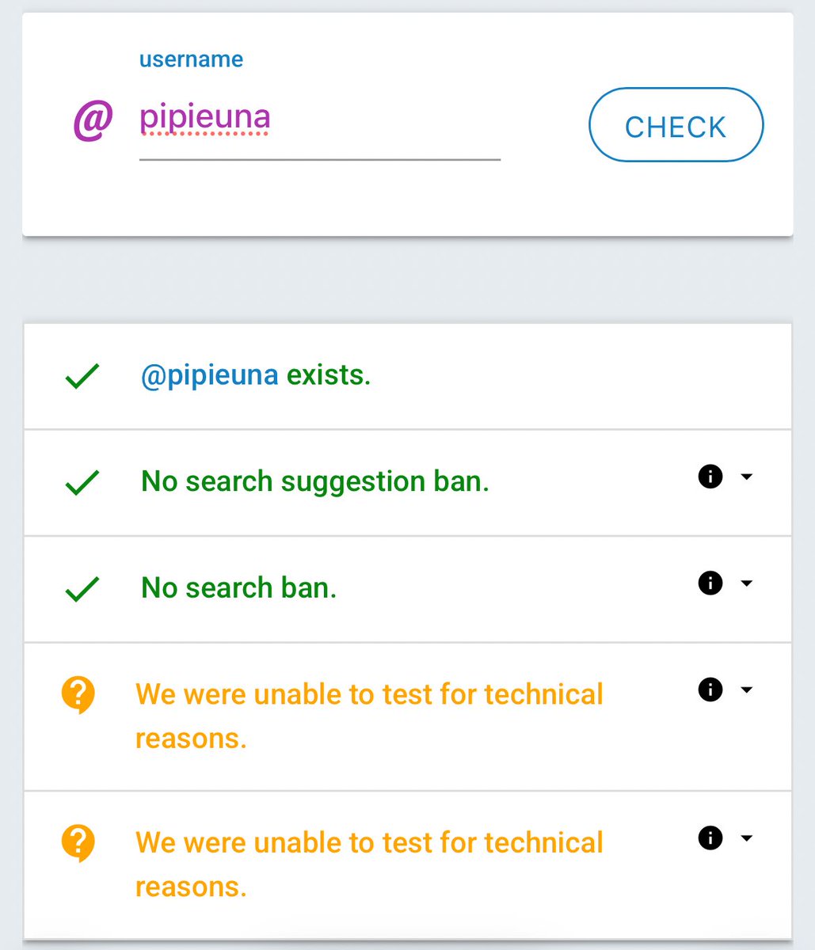
Task: Click the purple @ symbol icon
Action: [93, 121]
